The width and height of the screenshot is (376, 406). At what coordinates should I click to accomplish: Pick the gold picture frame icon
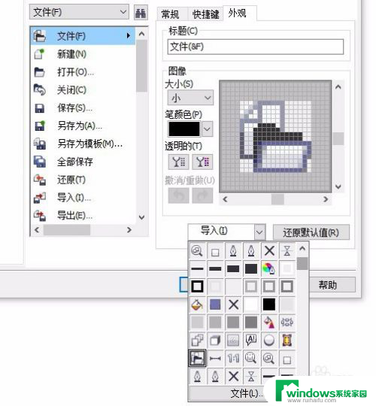point(287,341)
